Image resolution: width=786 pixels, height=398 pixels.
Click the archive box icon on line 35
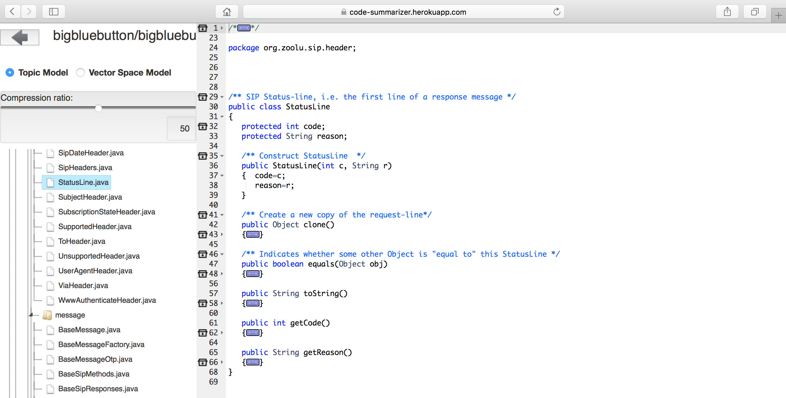click(x=203, y=156)
